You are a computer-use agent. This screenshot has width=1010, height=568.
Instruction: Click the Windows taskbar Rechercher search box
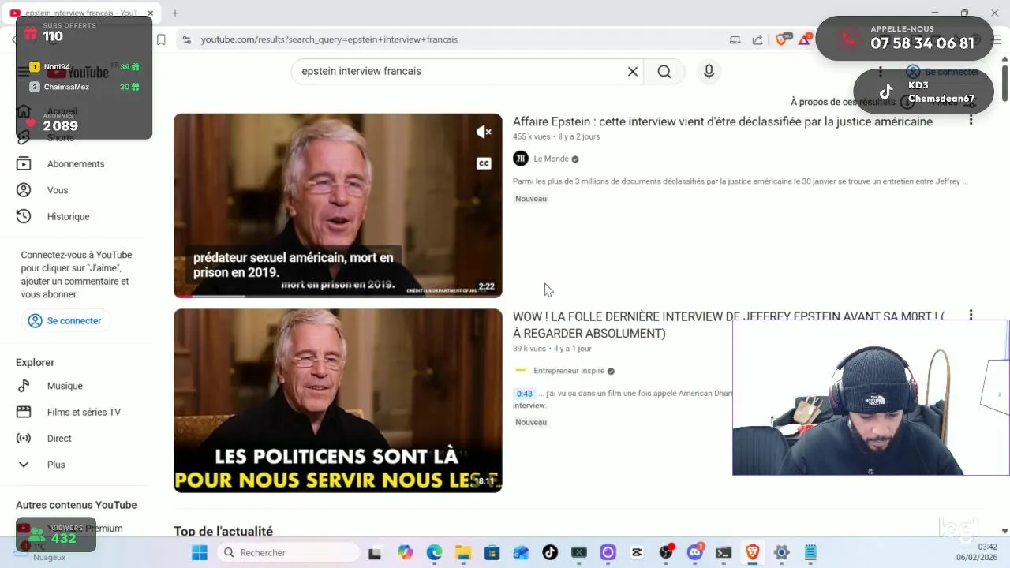click(287, 552)
